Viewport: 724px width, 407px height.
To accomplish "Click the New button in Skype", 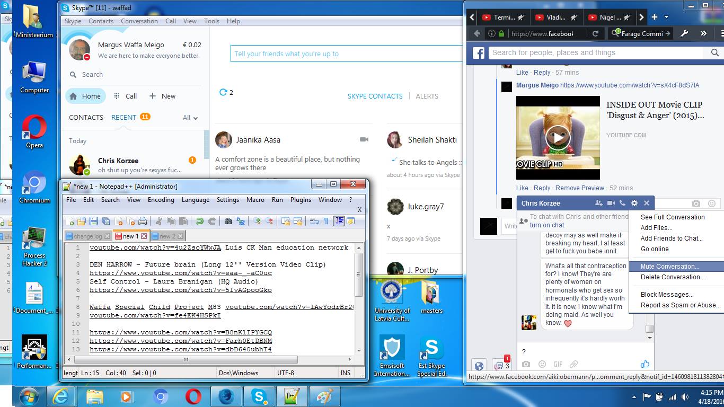I will tap(162, 96).
